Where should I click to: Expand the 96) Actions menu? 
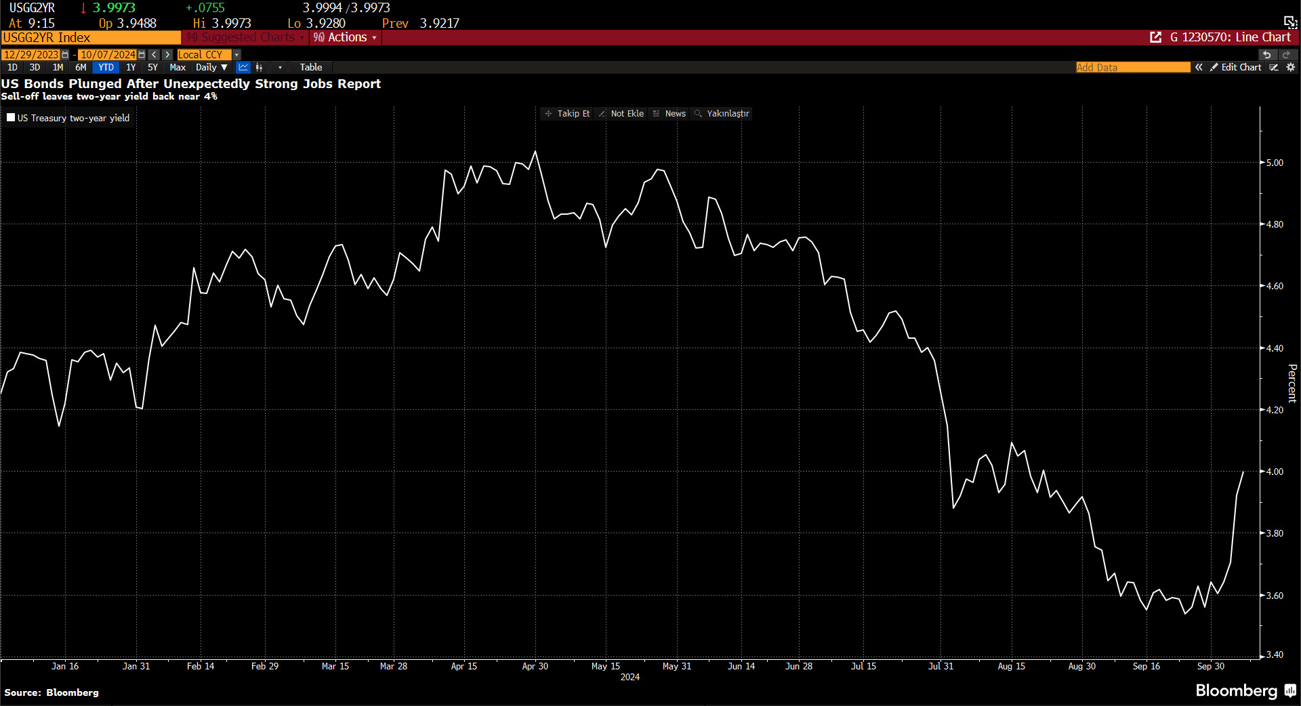345,37
